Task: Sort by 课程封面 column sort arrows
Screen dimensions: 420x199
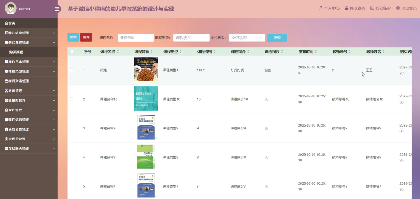Action: coord(152,52)
